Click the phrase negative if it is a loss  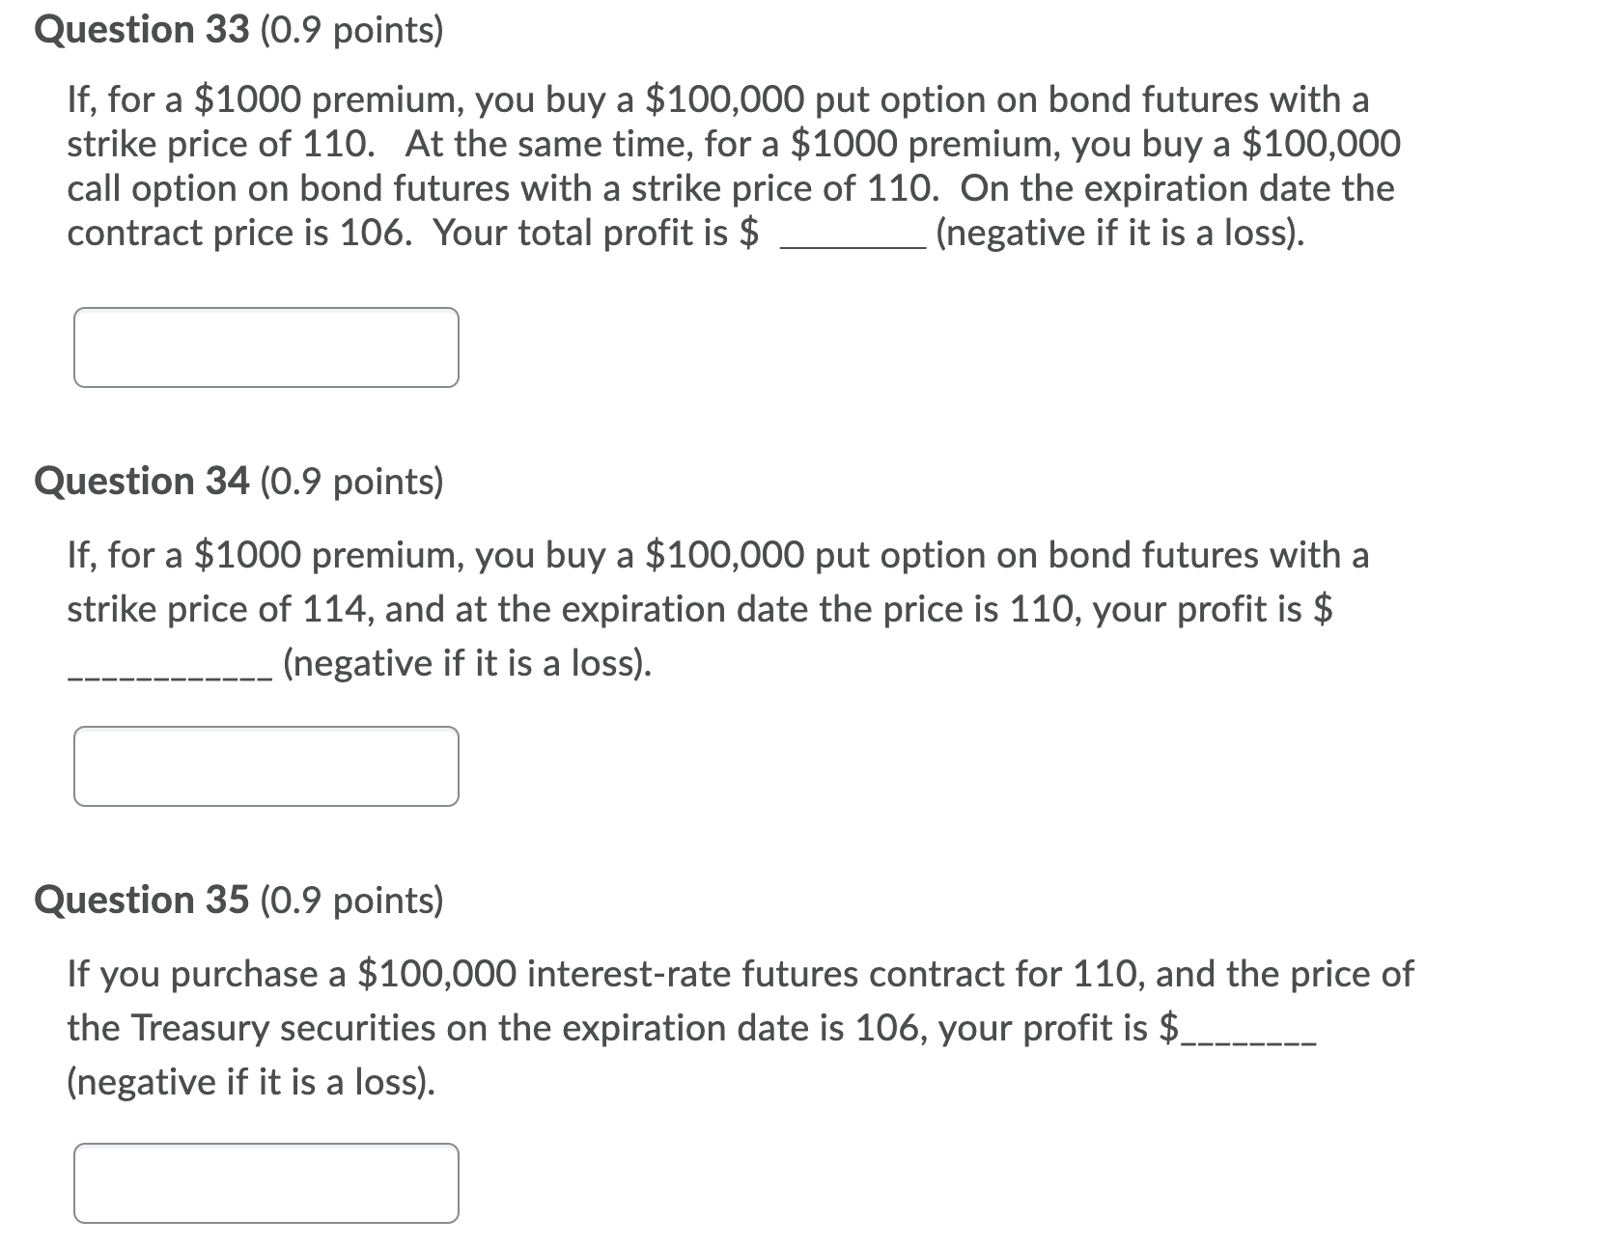(1120, 234)
